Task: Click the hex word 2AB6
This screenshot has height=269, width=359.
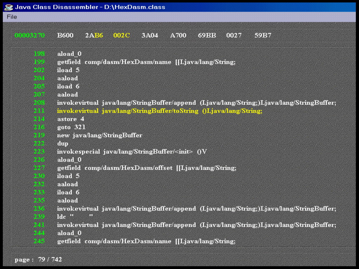Action: pos(94,35)
